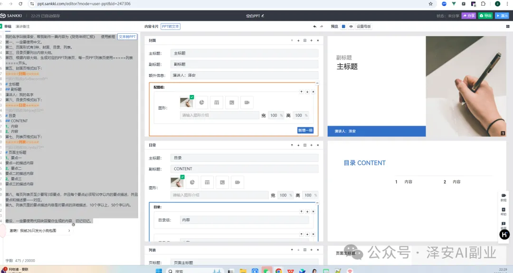Undo the last edit
The height and width of the screenshot is (273, 513).
(315, 27)
